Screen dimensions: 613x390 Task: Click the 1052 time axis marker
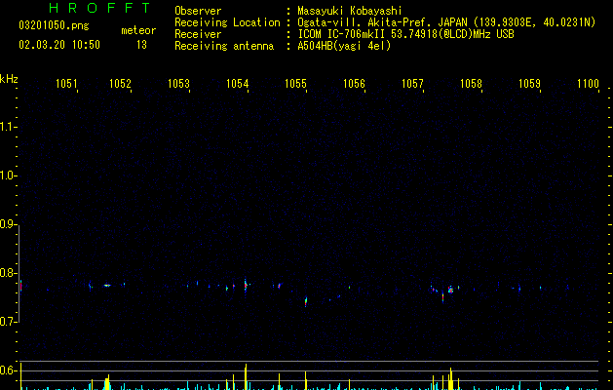[120, 84]
